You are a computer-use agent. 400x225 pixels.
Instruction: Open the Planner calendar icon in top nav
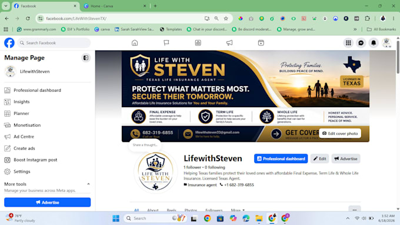coord(261,43)
